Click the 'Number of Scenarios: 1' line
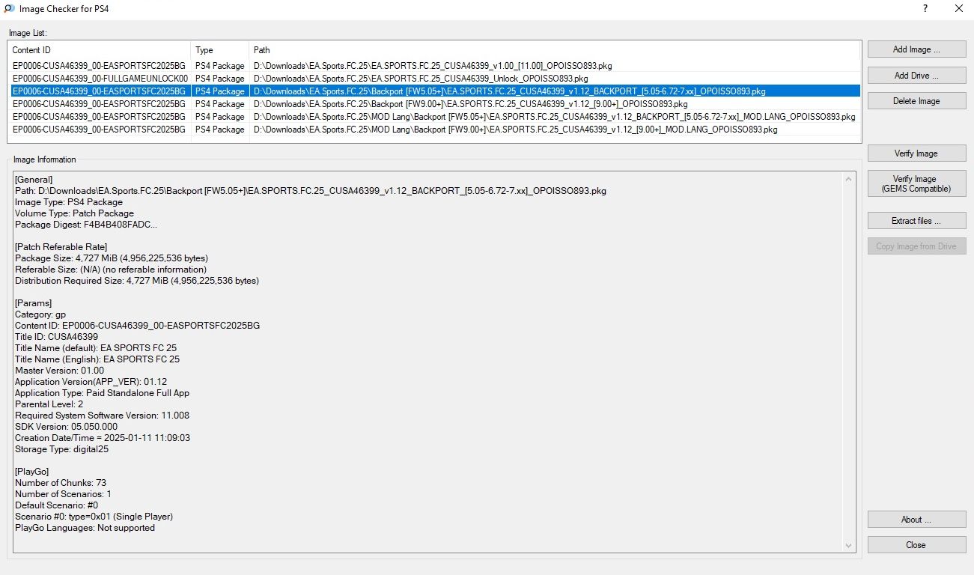This screenshot has width=974, height=575. click(64, 494)
